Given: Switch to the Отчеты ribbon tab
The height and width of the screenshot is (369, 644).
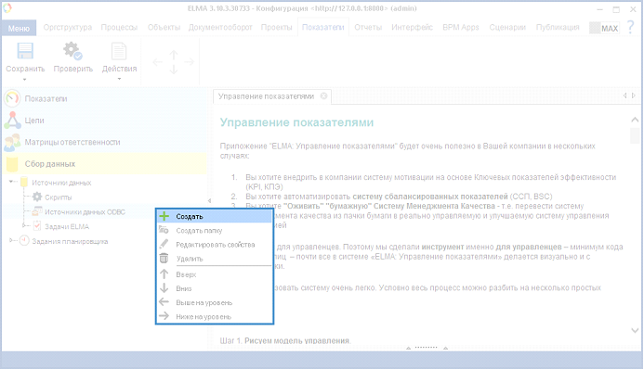Looking at the screenshot, I should point(368,28).
